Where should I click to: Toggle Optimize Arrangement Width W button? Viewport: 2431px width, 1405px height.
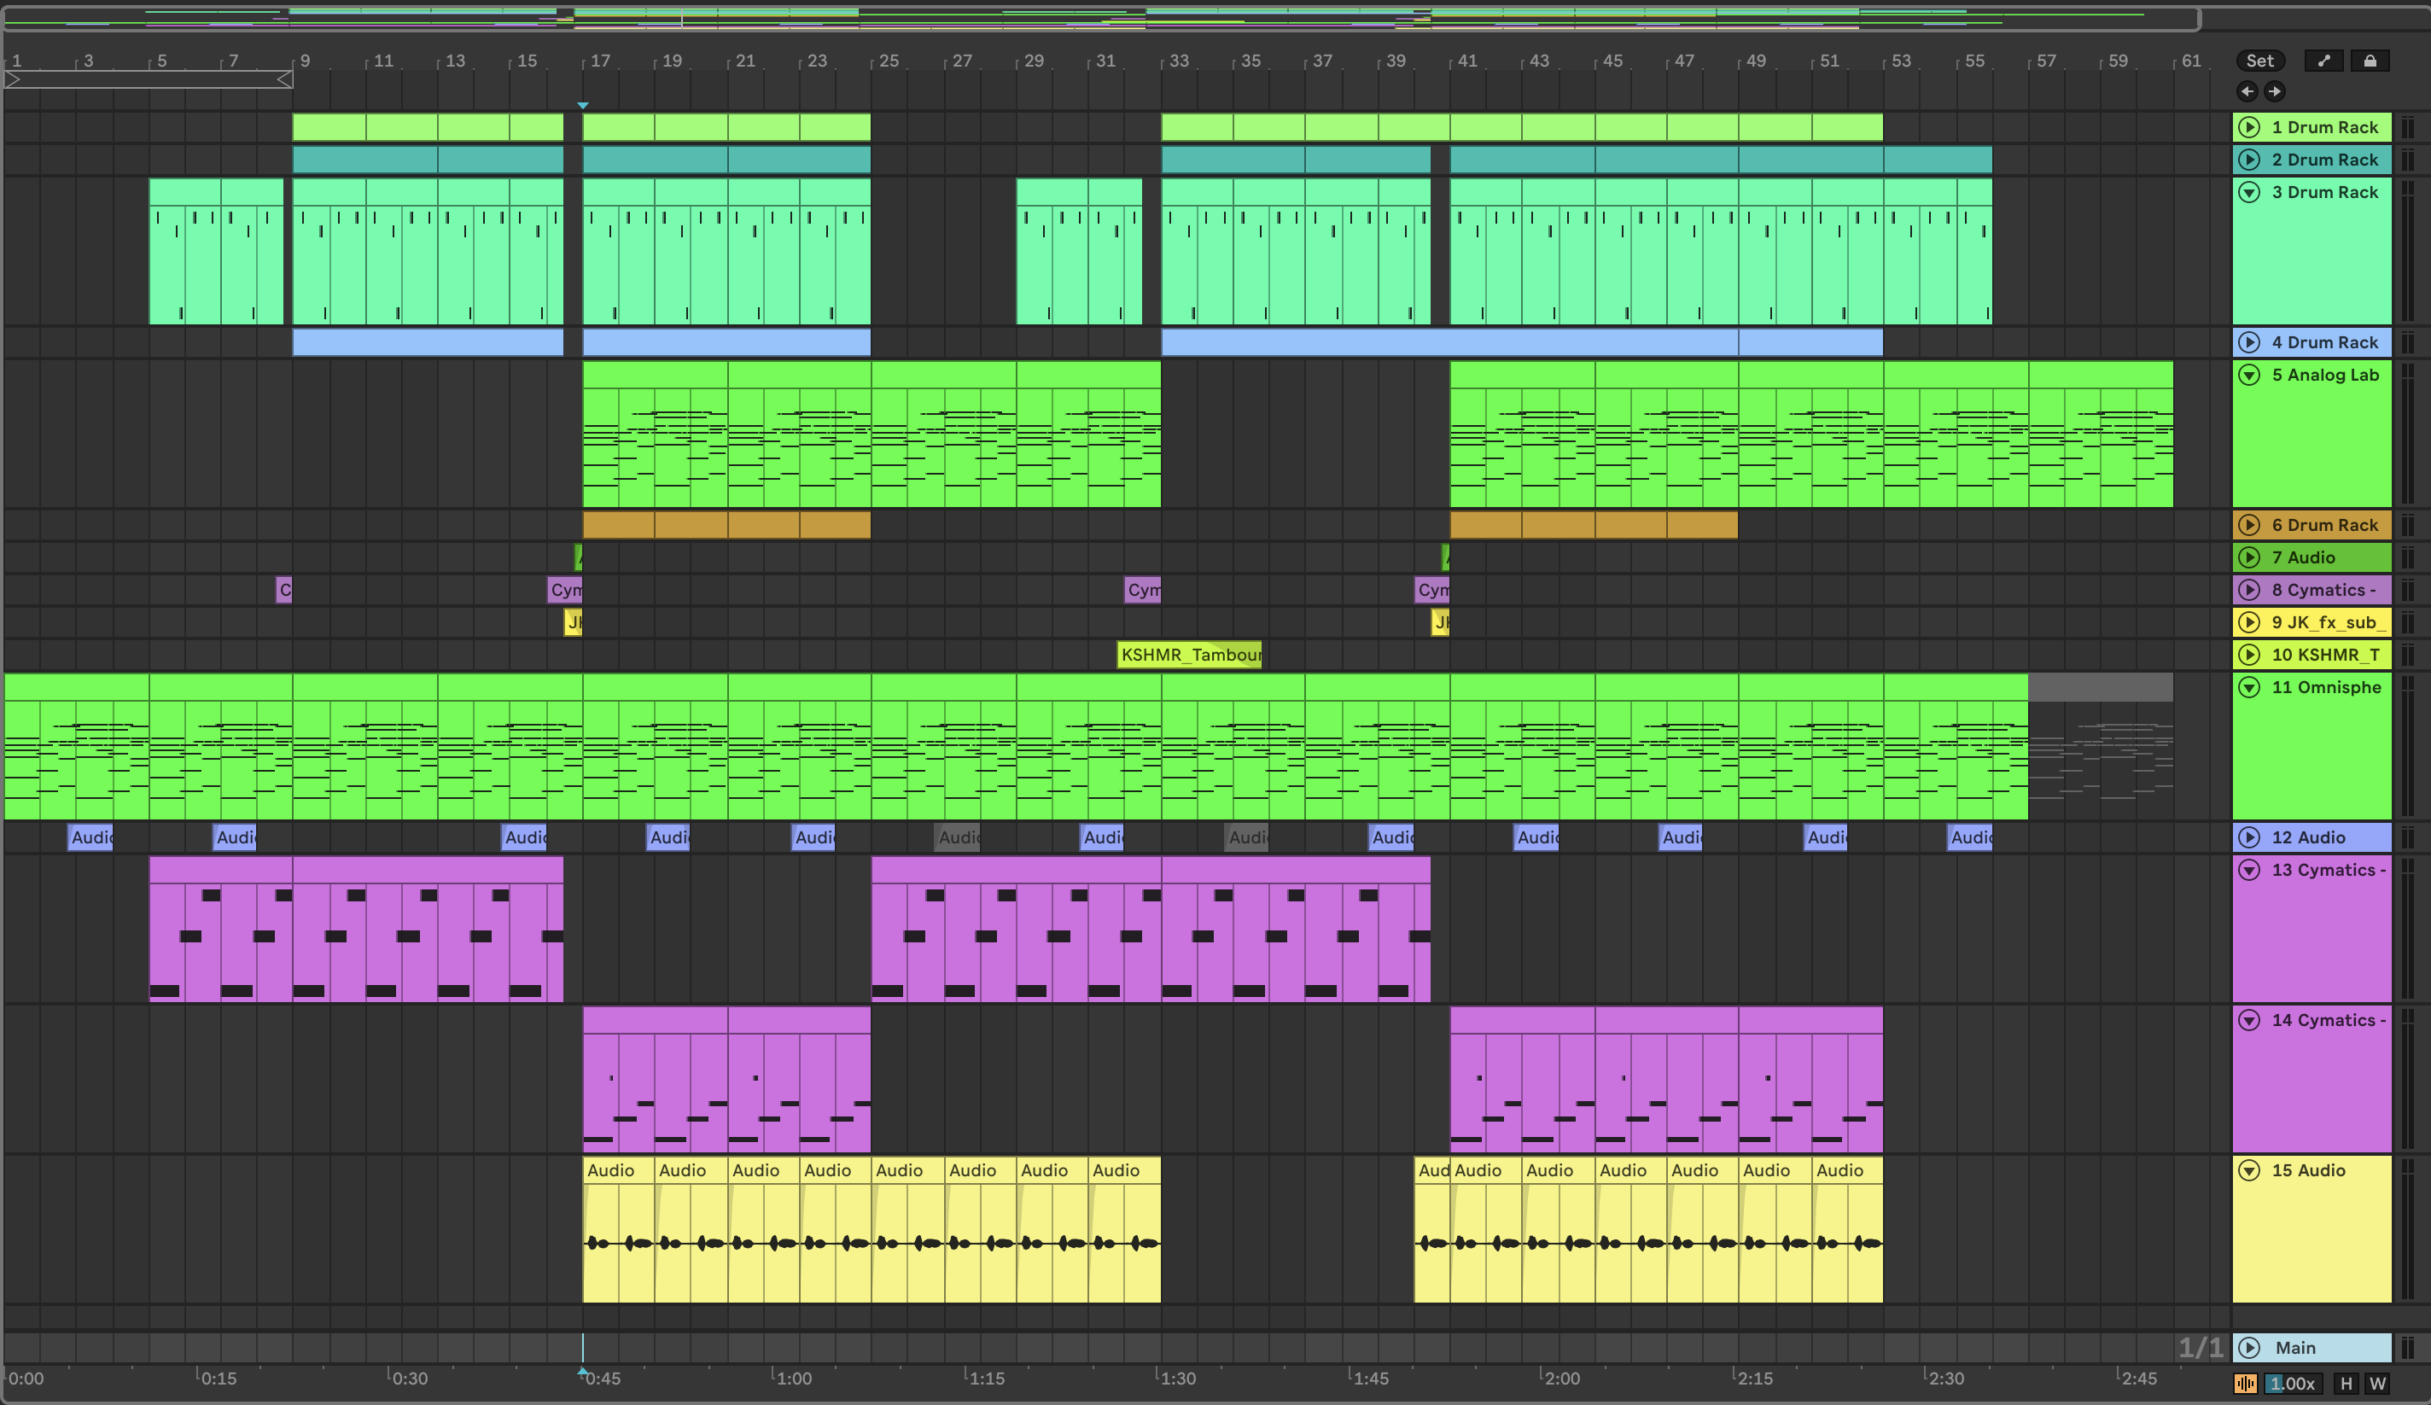pyautogui.click(x=2377, y=1384)
